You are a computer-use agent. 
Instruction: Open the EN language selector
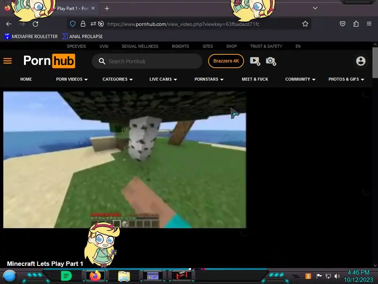pos(298,46)
